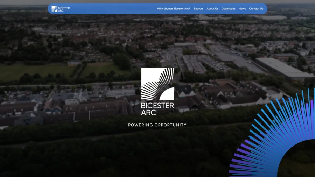This screenshot has height=177, width=315.
Task: Navigate to the News section
Action: coord(242,9)
